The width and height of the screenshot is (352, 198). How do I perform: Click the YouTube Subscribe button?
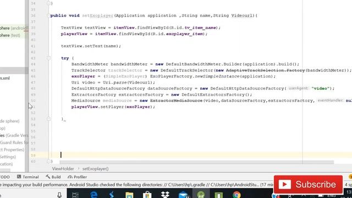point(308,185)
